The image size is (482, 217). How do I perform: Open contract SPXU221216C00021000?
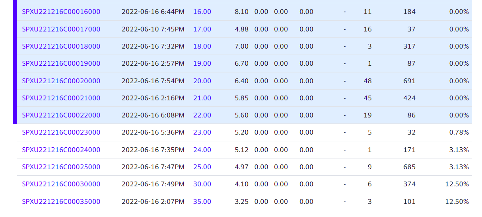click(x=61, y=98)
